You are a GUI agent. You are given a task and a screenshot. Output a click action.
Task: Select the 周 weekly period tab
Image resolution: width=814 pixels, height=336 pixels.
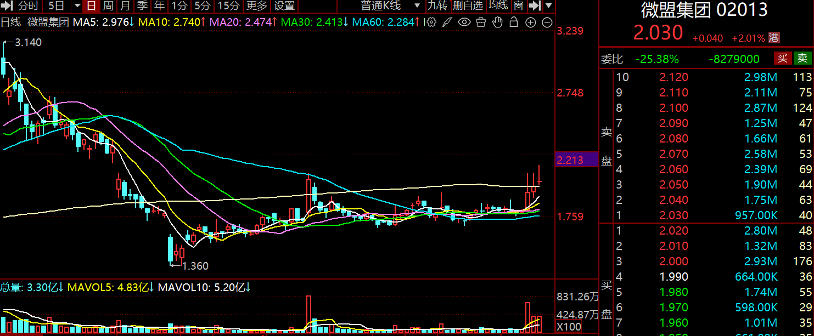point(108,6)
